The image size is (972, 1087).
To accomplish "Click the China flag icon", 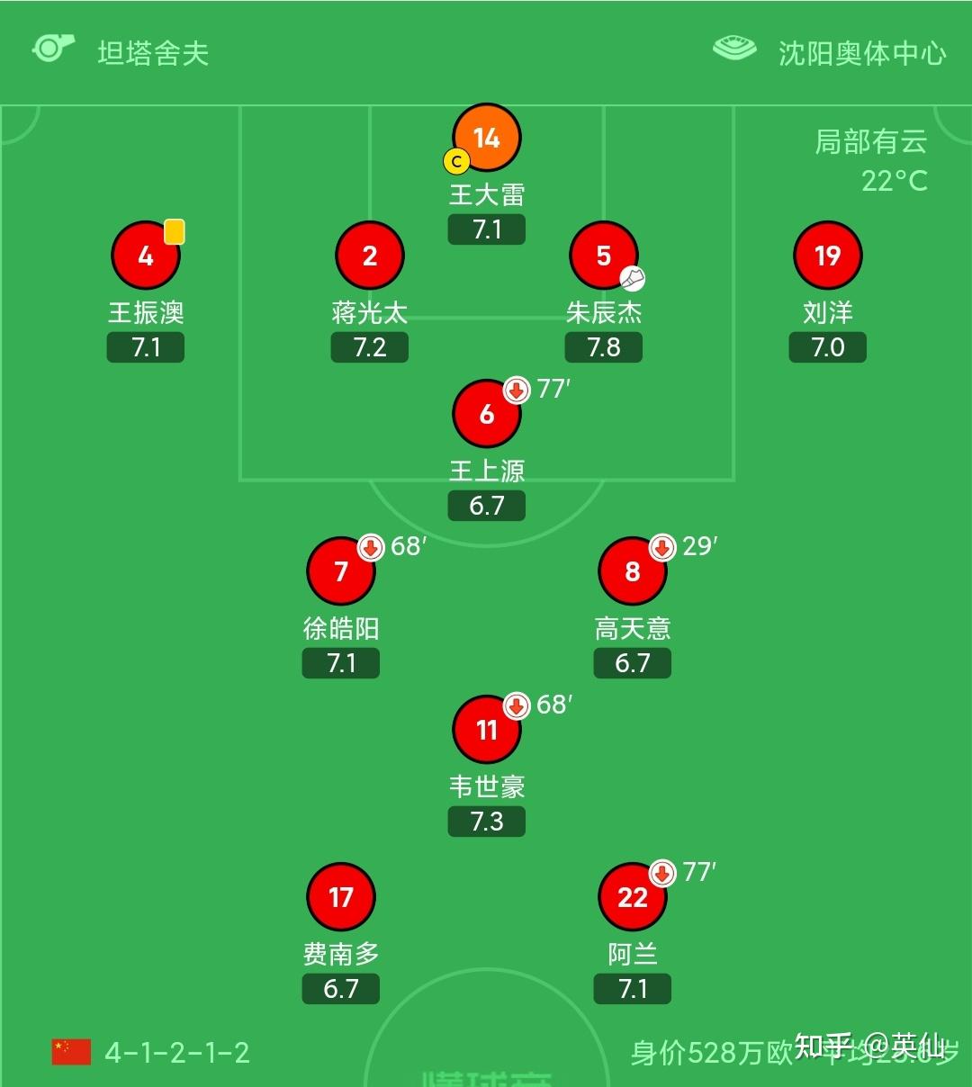I will click(71, 1052).
